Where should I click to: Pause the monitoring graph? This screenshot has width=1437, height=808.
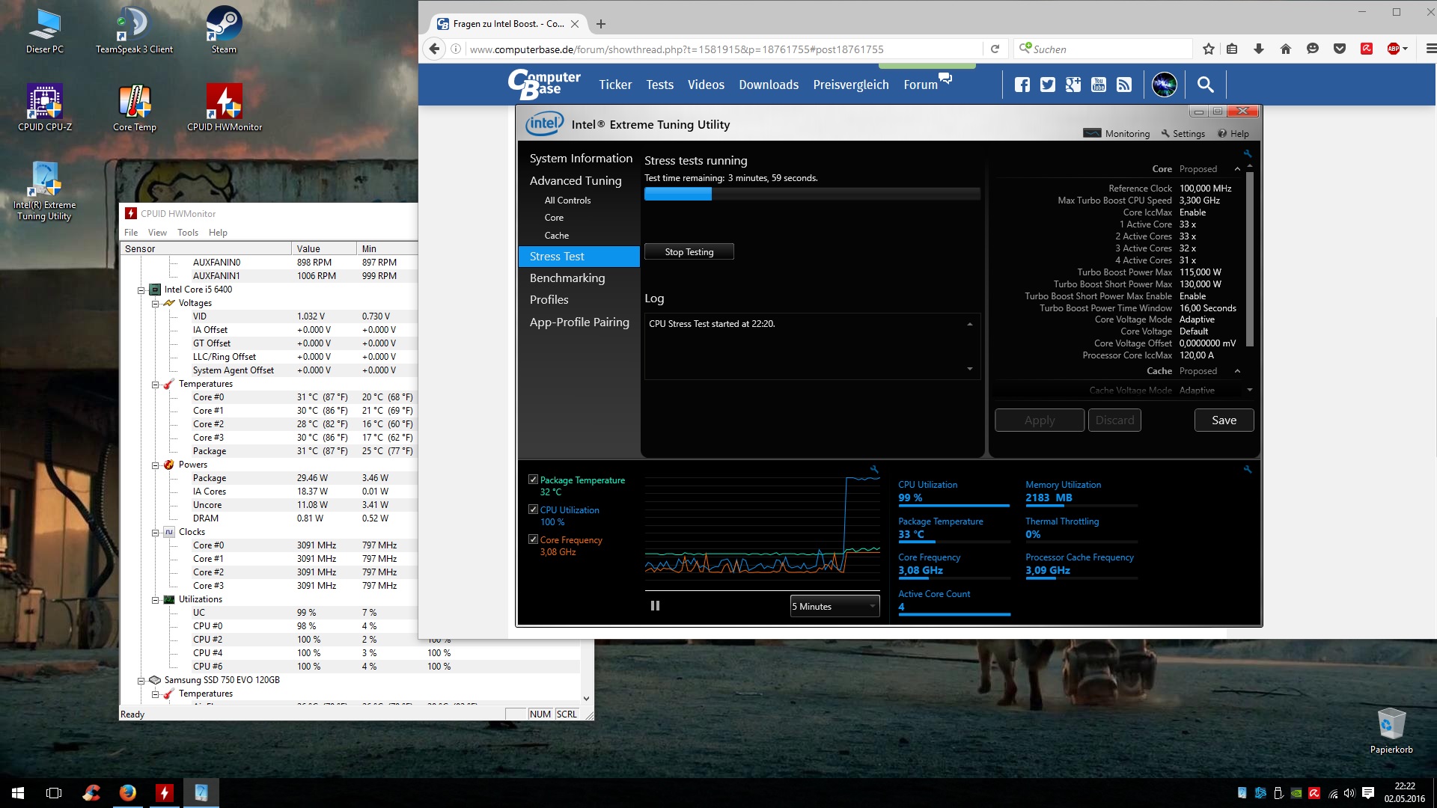[x=655, y=606]
